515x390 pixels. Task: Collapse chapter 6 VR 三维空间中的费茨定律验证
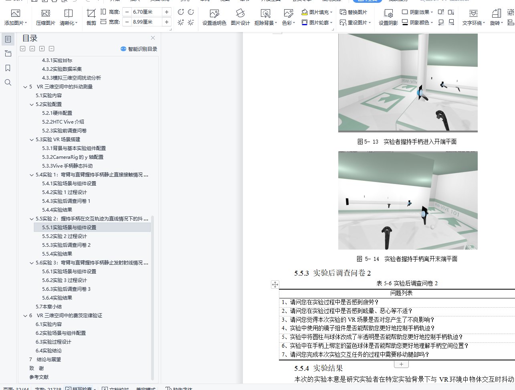coord(25,316)
